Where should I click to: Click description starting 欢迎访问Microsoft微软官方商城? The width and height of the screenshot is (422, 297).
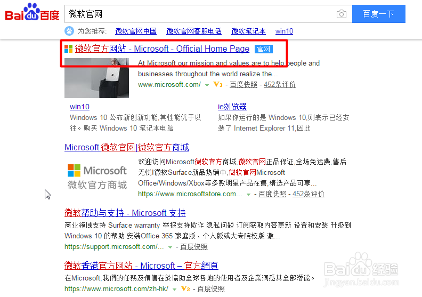pyautogui.click(x=242, y=172)
